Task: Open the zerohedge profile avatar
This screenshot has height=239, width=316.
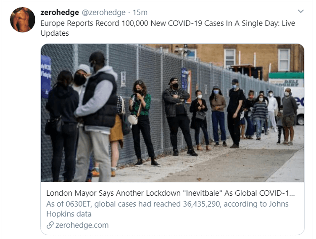Action: 23,20
